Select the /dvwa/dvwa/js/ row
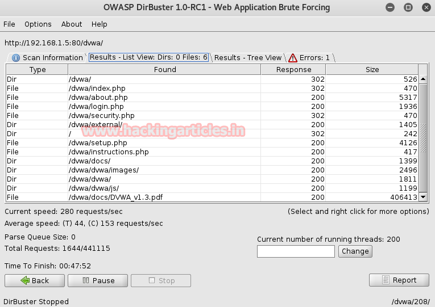This screenshot has height=307, width=435. (212, 188)
